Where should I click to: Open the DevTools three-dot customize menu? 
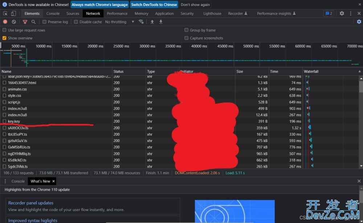click(x=350, y=13)
